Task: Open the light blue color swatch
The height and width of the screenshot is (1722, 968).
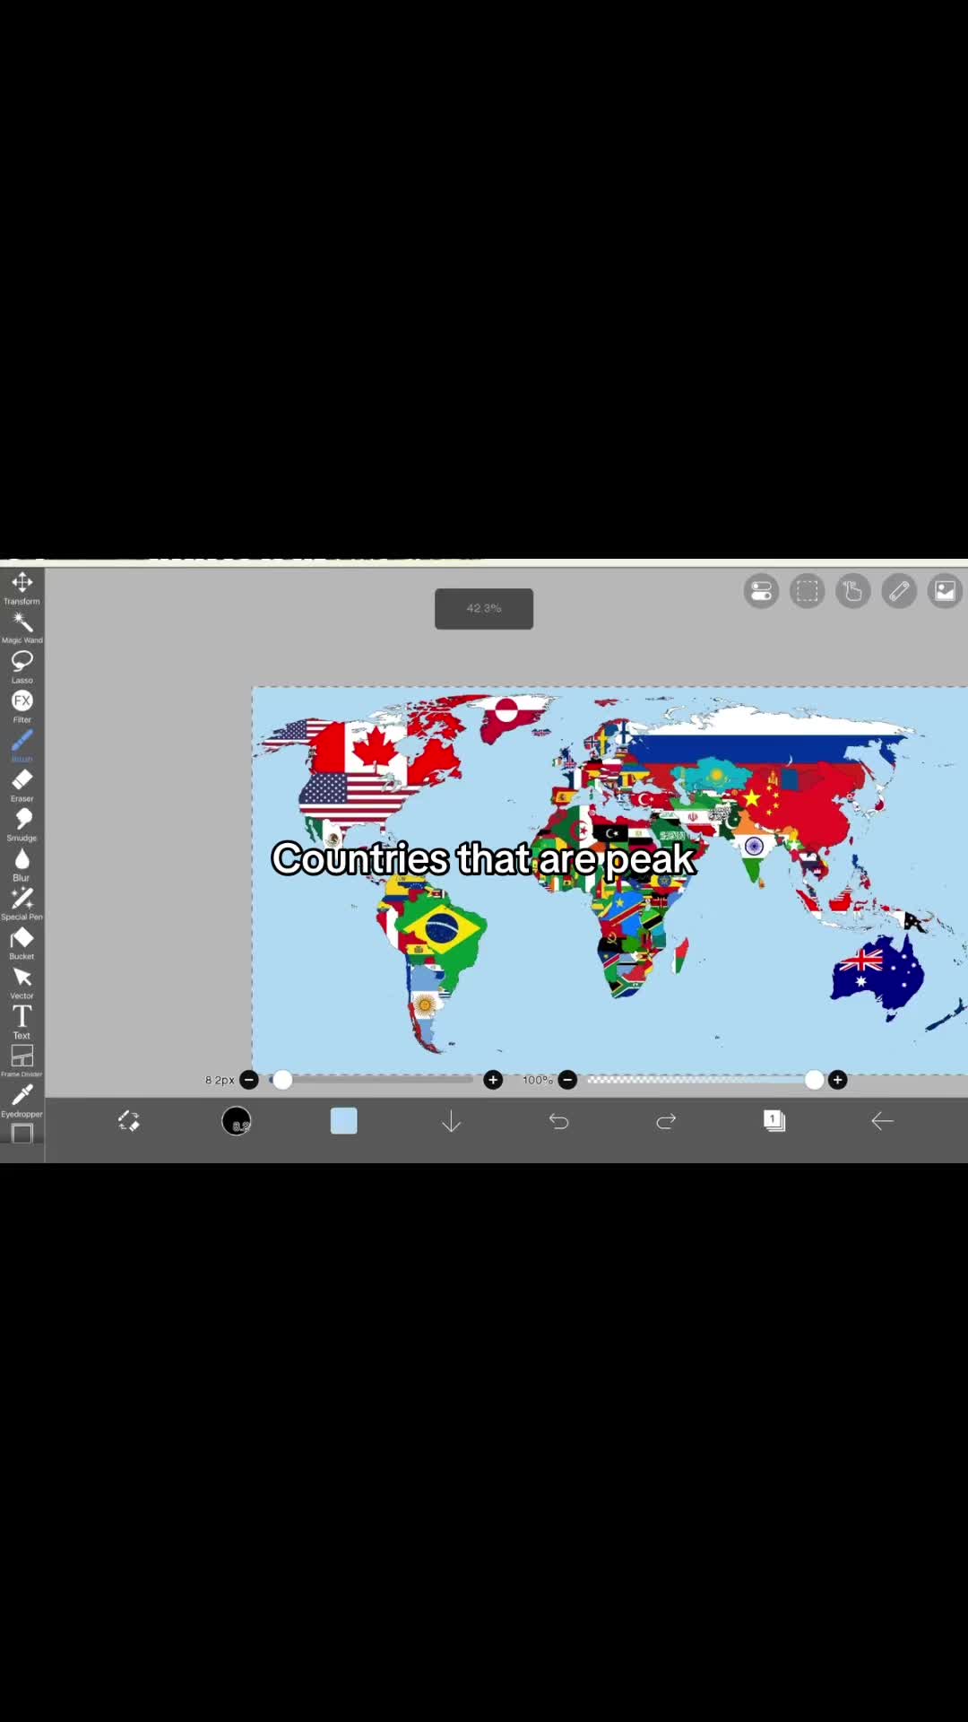Action: click(344, 1121)
